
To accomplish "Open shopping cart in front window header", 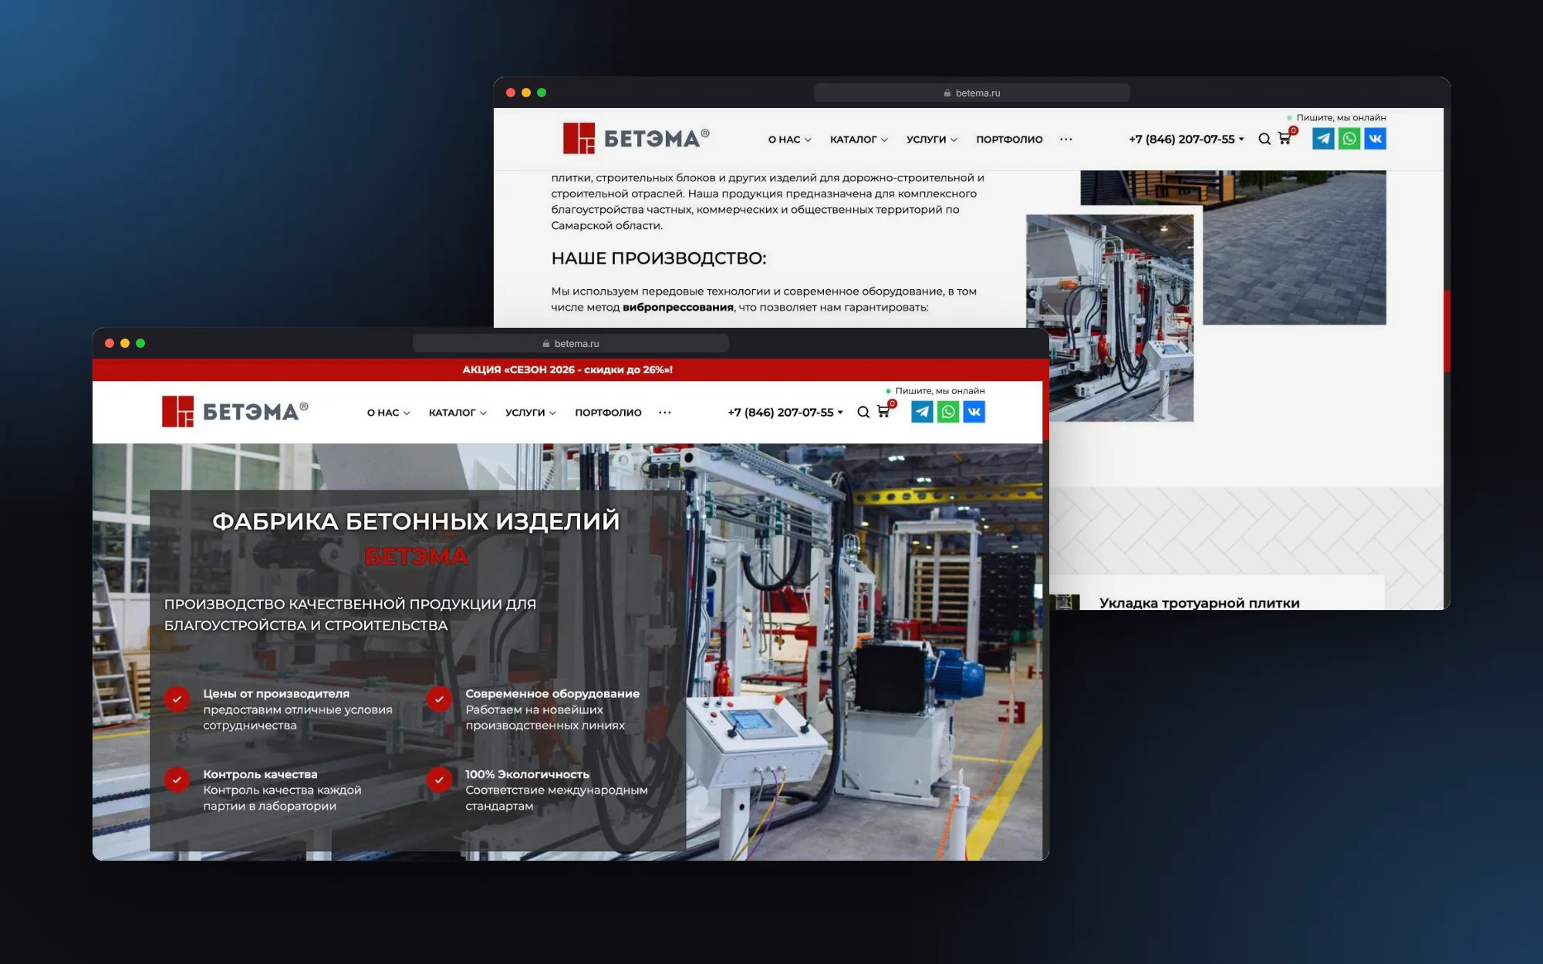I will (884, 412).
